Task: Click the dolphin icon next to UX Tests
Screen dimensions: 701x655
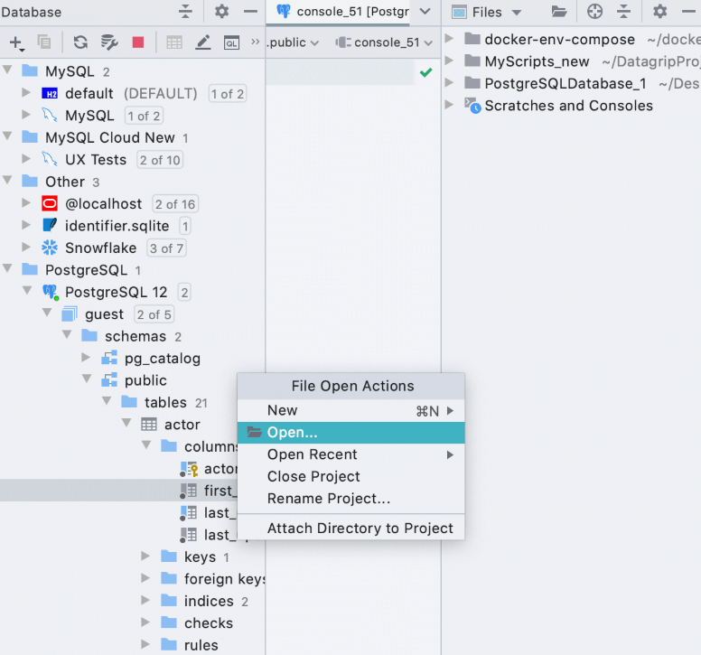Action: click(50, 159)
